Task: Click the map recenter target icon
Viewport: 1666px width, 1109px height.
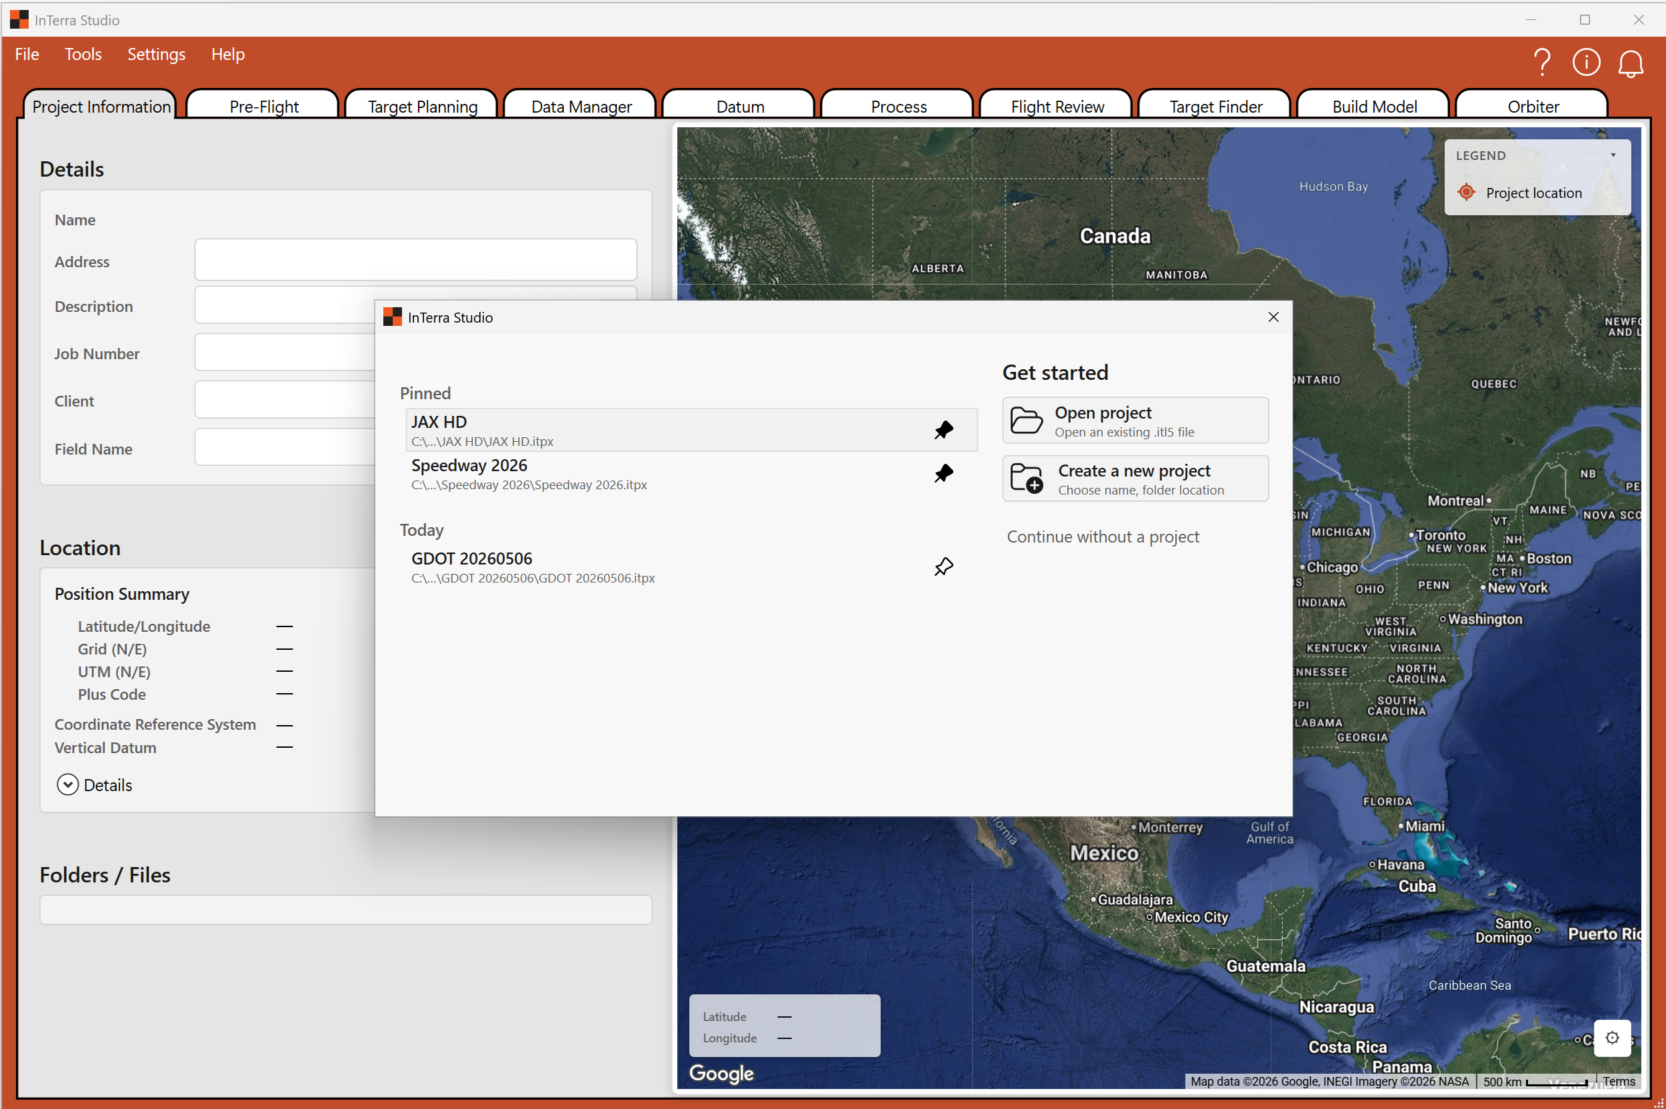Action: coord(1612,1038)
